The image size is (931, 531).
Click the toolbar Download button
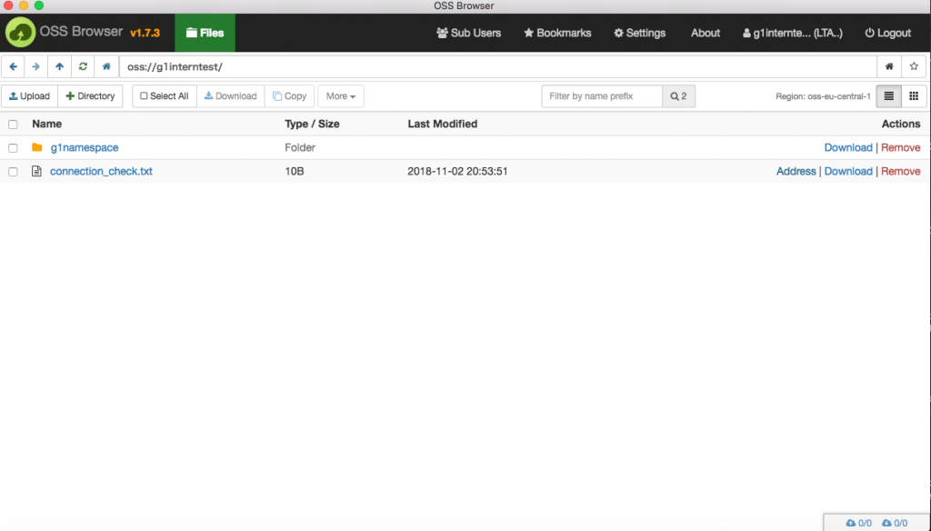(x=230, y=96)
